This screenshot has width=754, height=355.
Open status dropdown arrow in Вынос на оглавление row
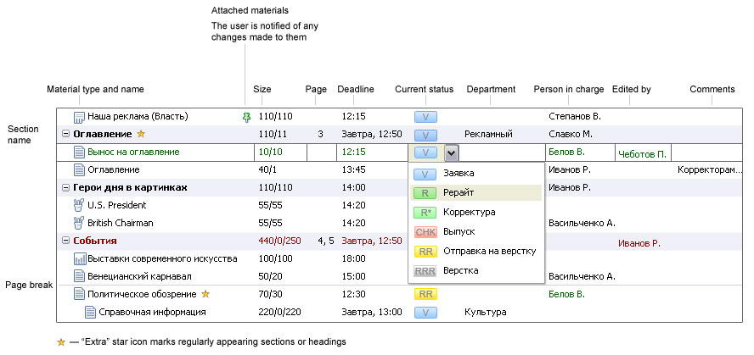coord(452,153)
